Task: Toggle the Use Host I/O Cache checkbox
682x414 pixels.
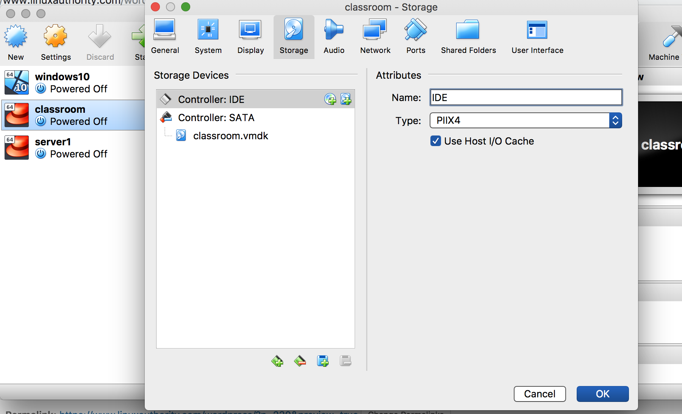Action: (x=436, y=141)
